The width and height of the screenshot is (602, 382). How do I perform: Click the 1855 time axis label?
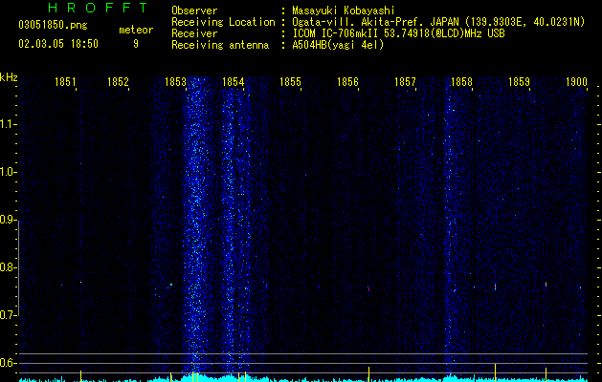[290, 81]
